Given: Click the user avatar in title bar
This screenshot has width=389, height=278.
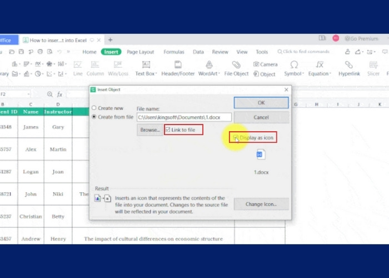Looking at the screenshot, I should 336,38.
